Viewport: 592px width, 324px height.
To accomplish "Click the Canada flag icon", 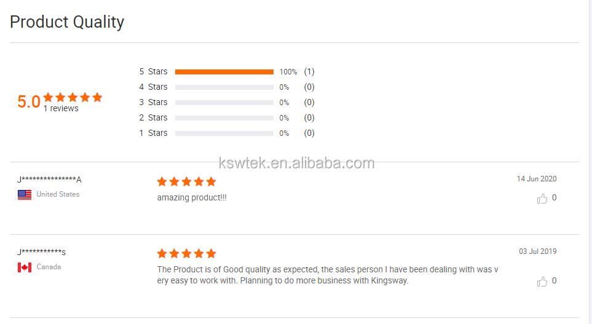I will coord(25,267).
